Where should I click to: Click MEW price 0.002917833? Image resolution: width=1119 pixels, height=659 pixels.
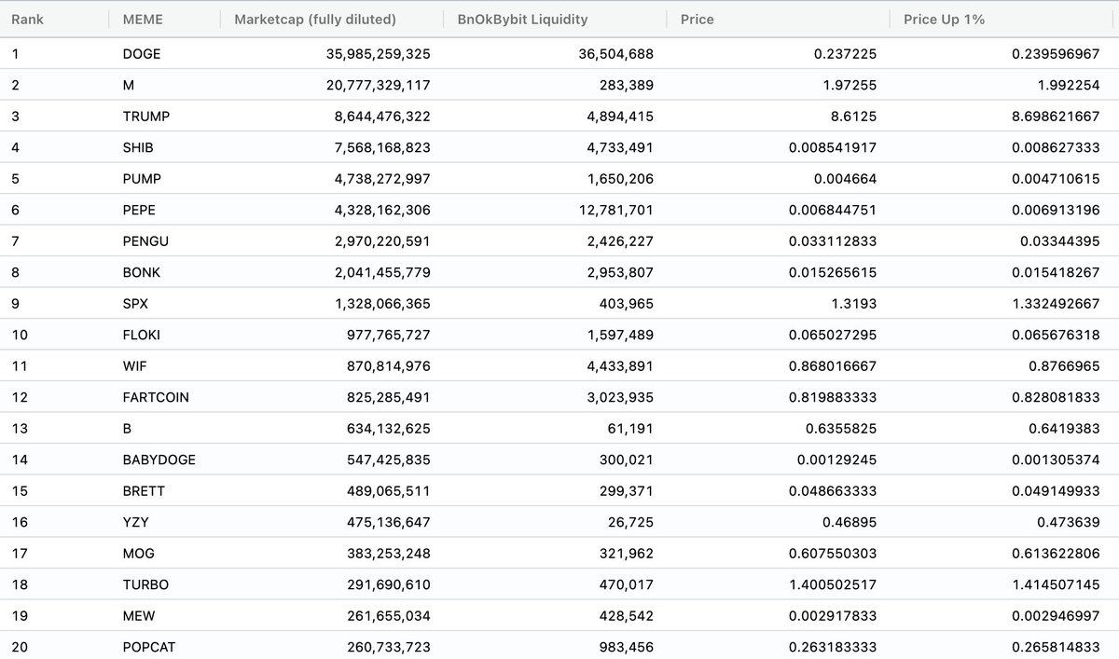pos(832,616)
